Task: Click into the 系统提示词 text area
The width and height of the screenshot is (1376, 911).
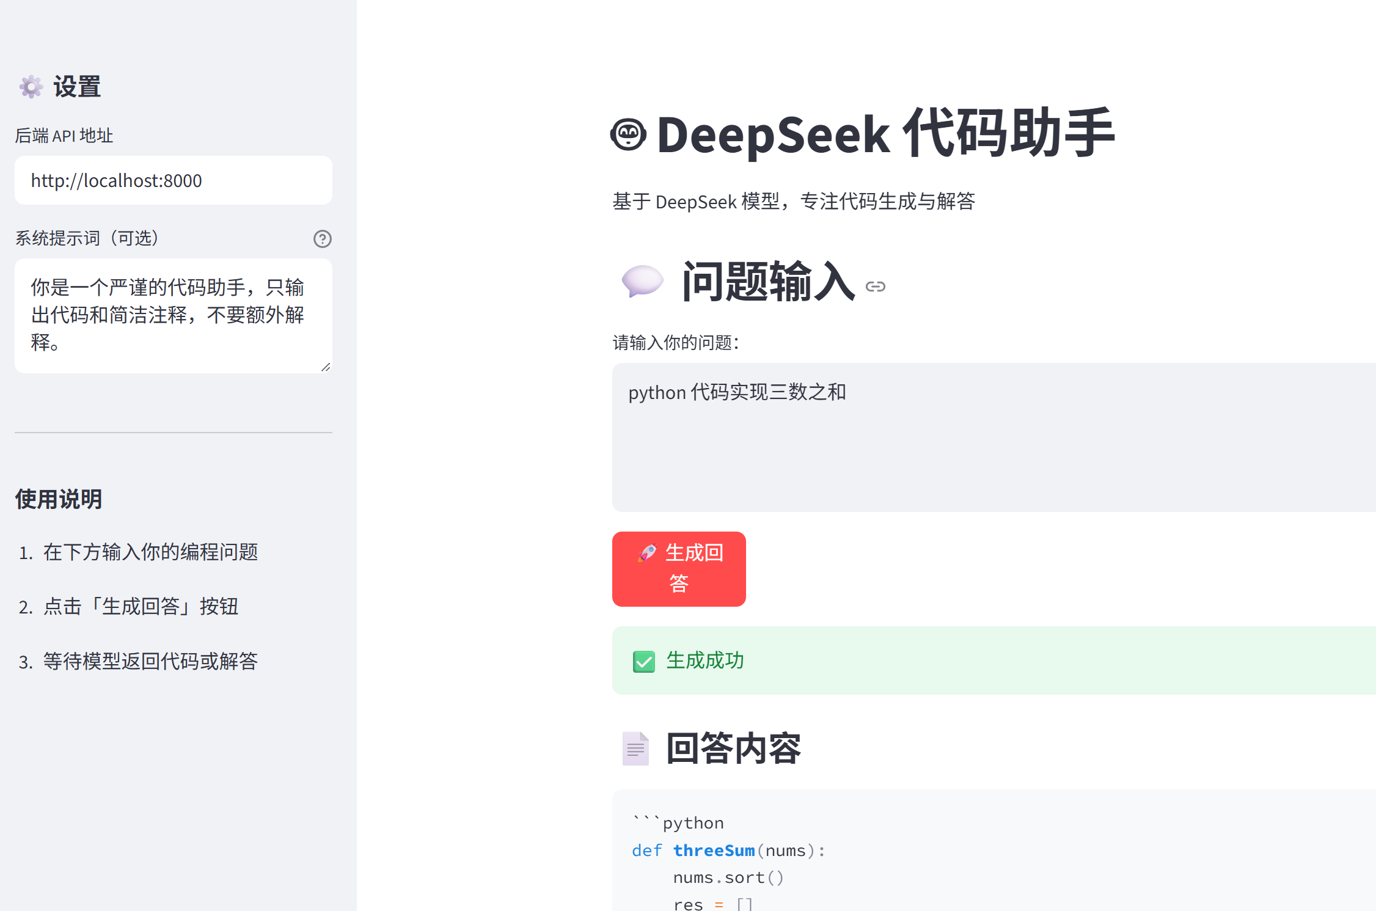Action: pos(174,316)
